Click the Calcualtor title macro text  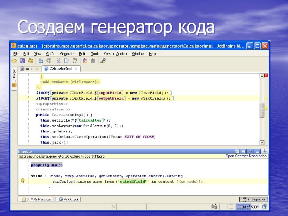coord(90,120)
